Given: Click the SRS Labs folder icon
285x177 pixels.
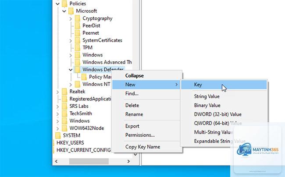Looking at the screenshot, I should tap(64, 106).
